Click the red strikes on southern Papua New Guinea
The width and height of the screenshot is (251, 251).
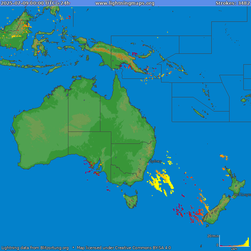pos(127,66)
